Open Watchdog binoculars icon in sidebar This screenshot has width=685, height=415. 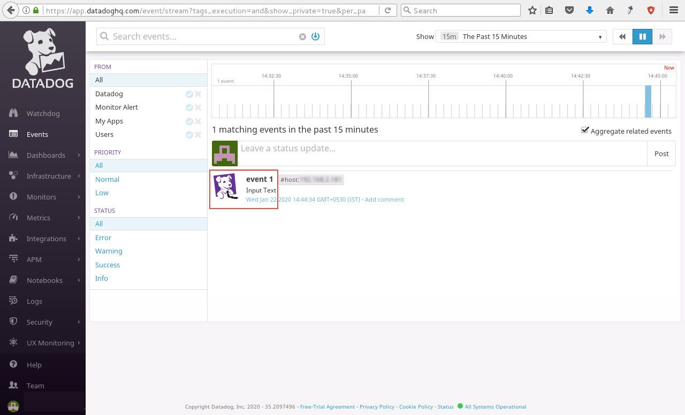(13, 113)
